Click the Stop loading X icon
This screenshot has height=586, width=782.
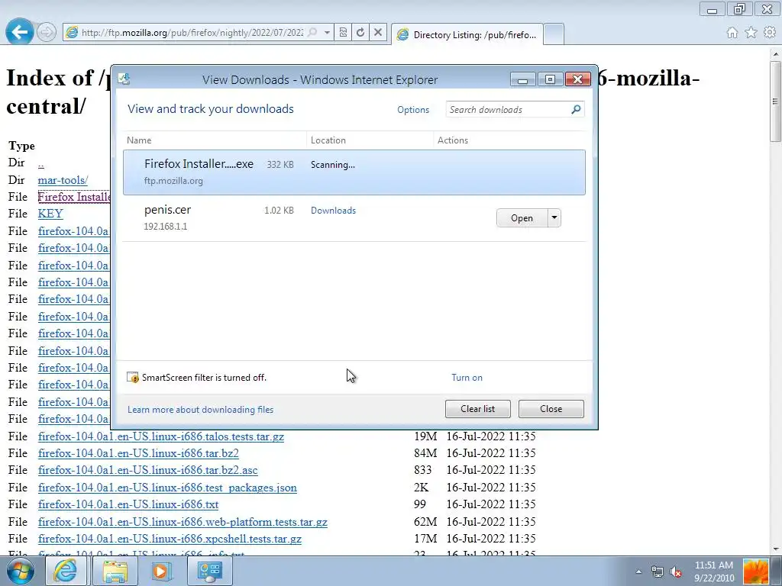378,32
